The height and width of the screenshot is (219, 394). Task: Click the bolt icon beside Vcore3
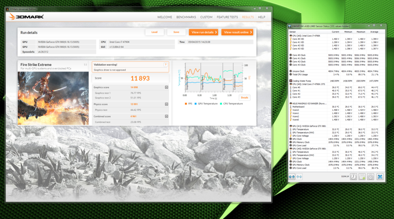(x=291, y=110)
